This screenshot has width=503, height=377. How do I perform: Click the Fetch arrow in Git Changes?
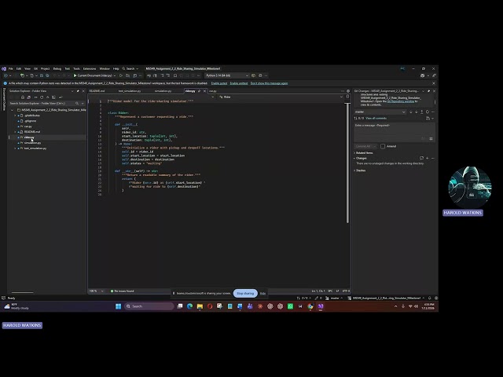(410, 112)
